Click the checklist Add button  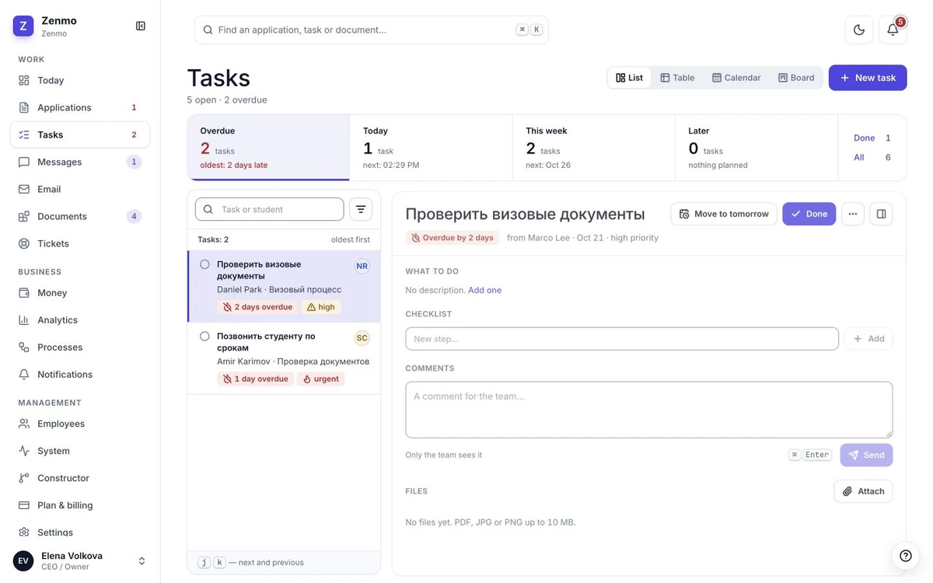(868, 339)
